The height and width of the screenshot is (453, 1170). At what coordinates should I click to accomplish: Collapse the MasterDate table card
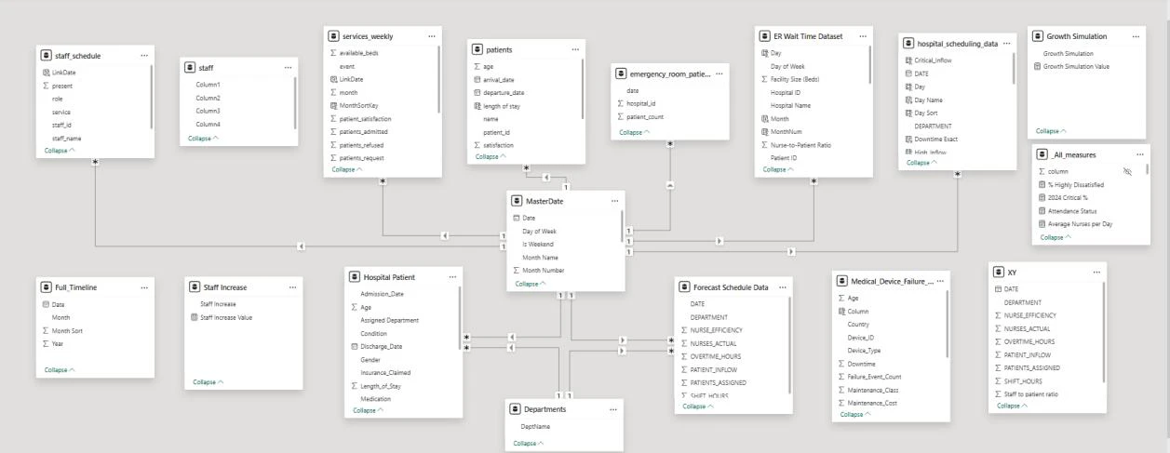pos(531,284)
